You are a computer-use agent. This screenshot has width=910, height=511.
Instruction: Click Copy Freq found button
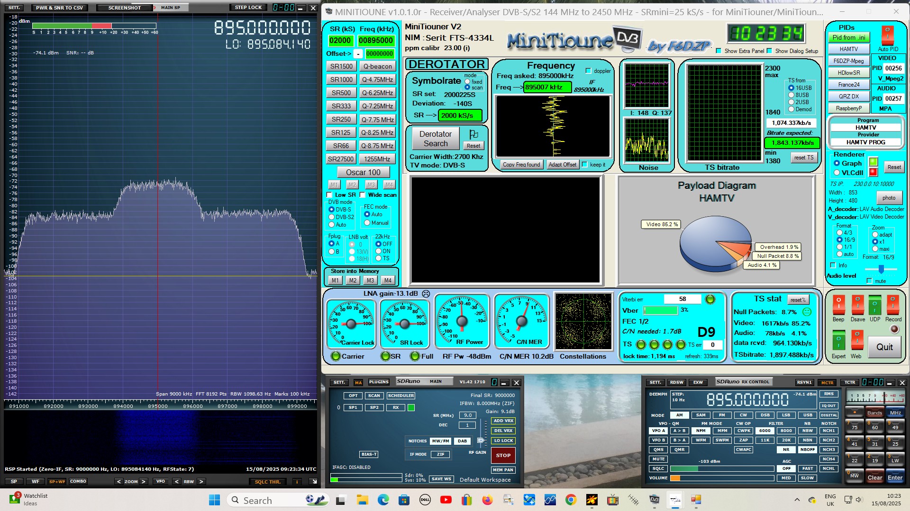(521, 165)
